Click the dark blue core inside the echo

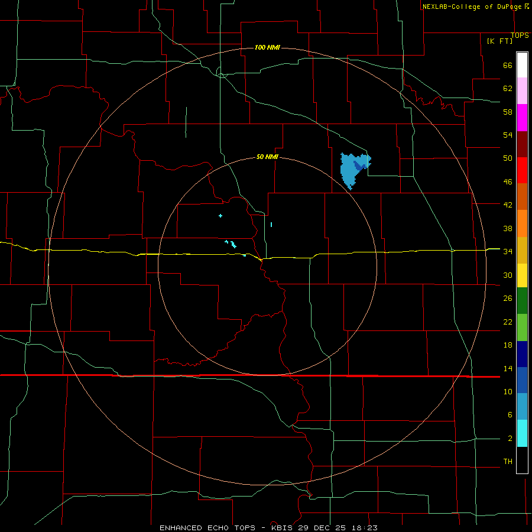click(359, 166)
